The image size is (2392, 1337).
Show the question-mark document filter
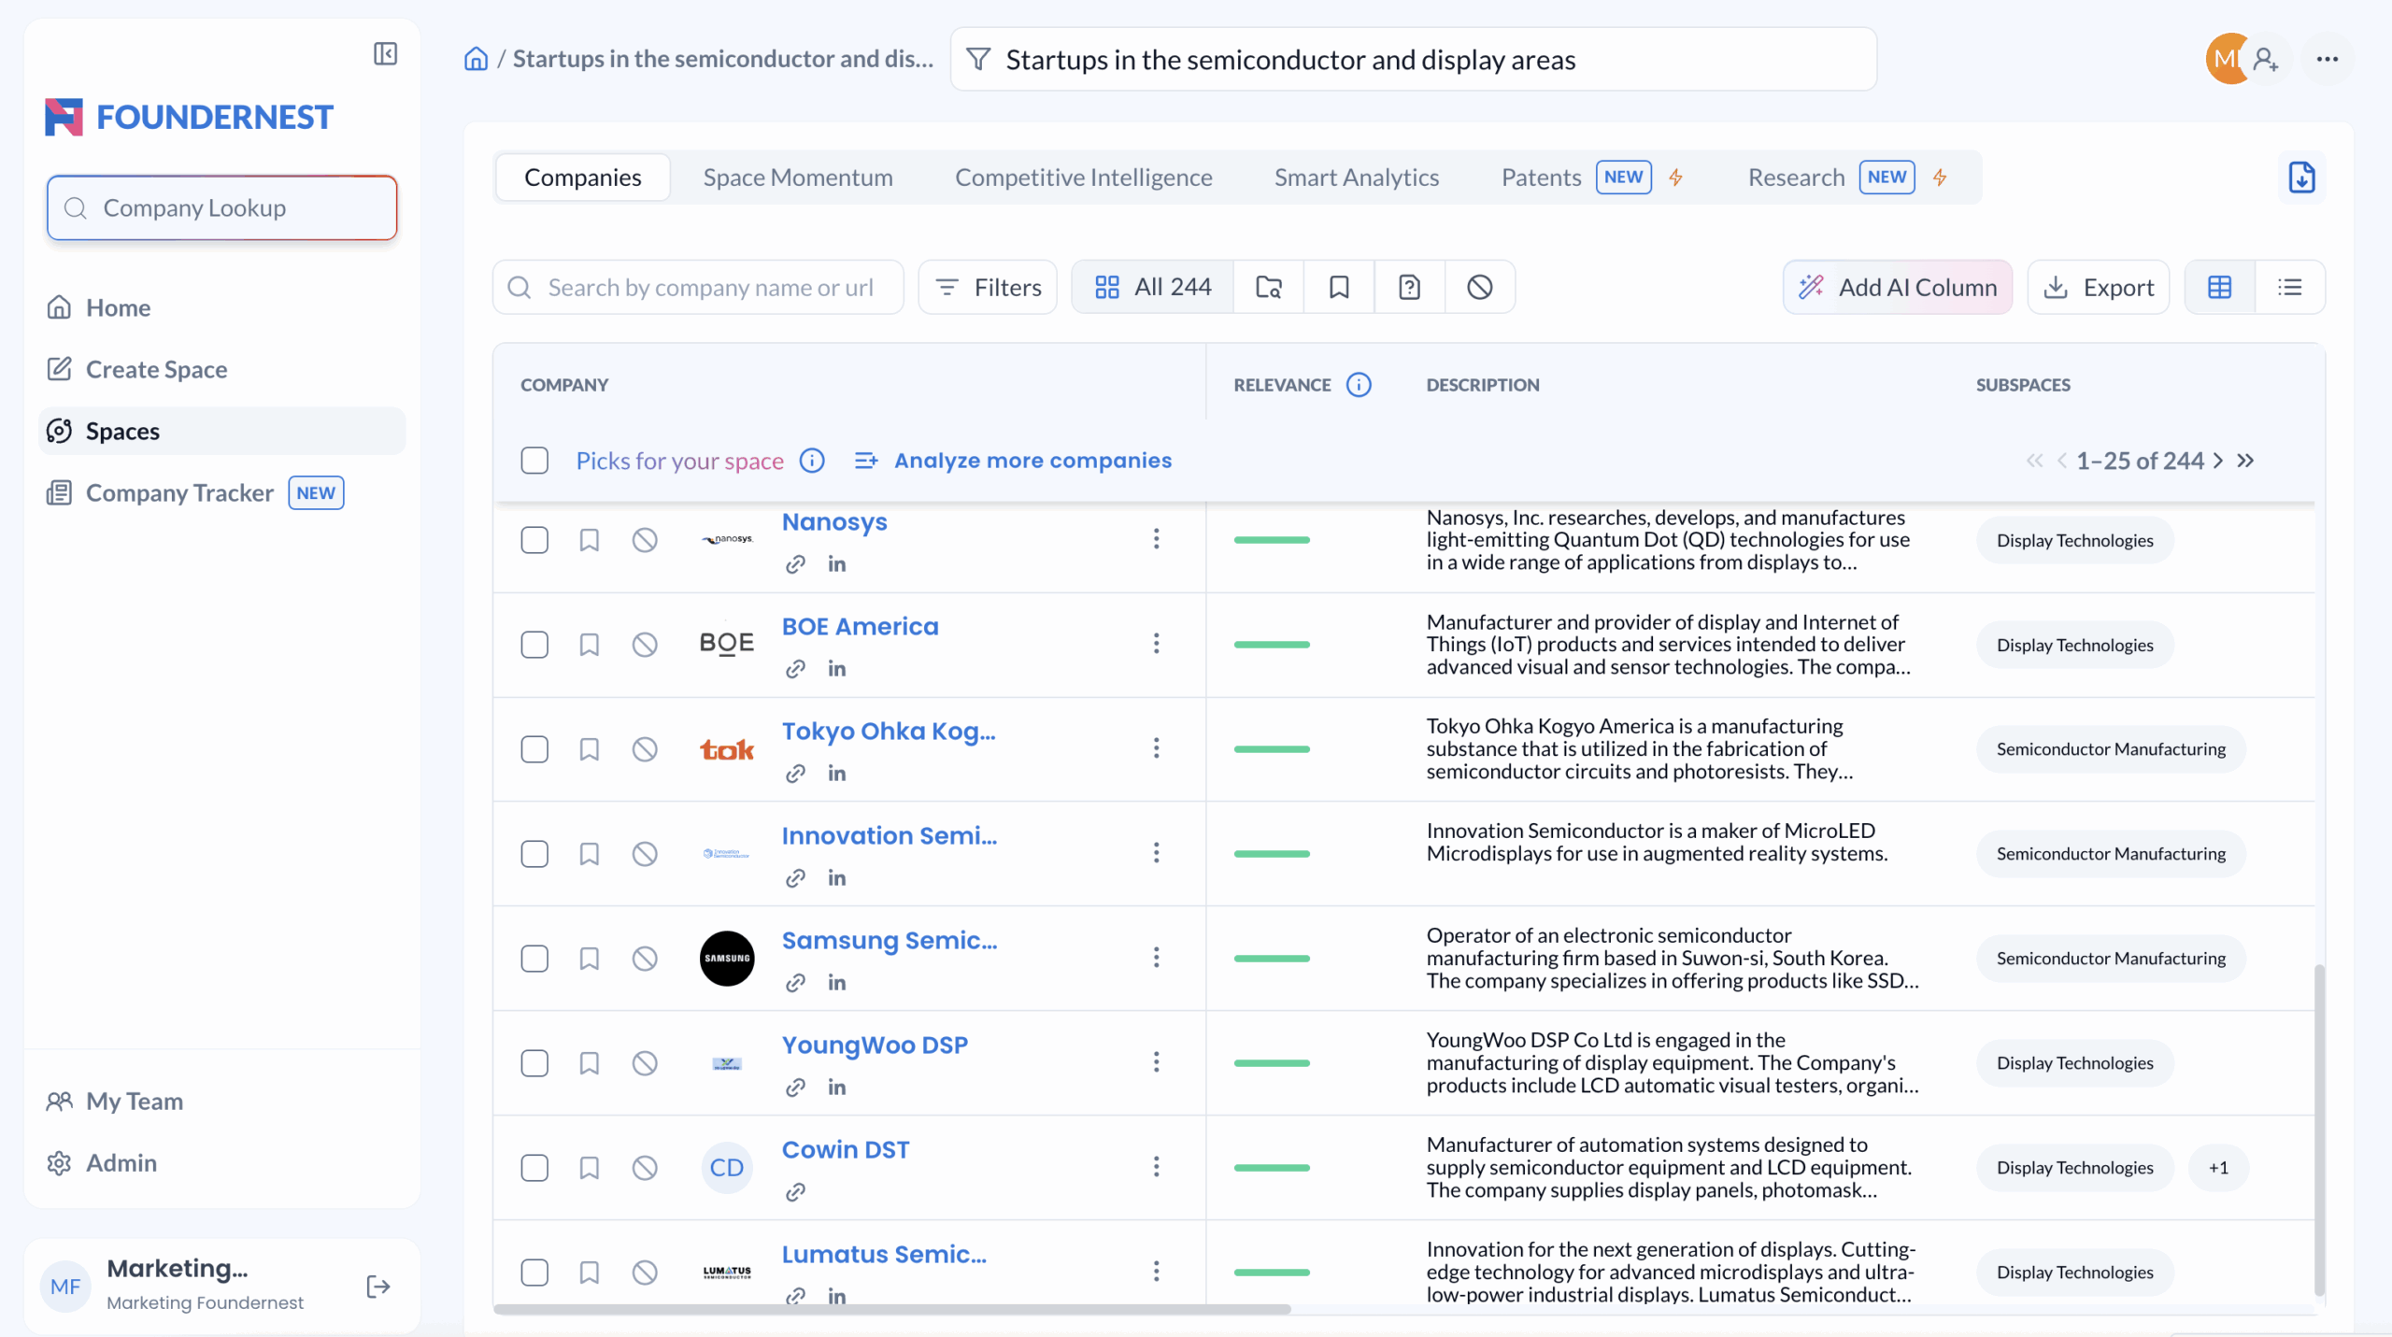tap(1409, 287)
